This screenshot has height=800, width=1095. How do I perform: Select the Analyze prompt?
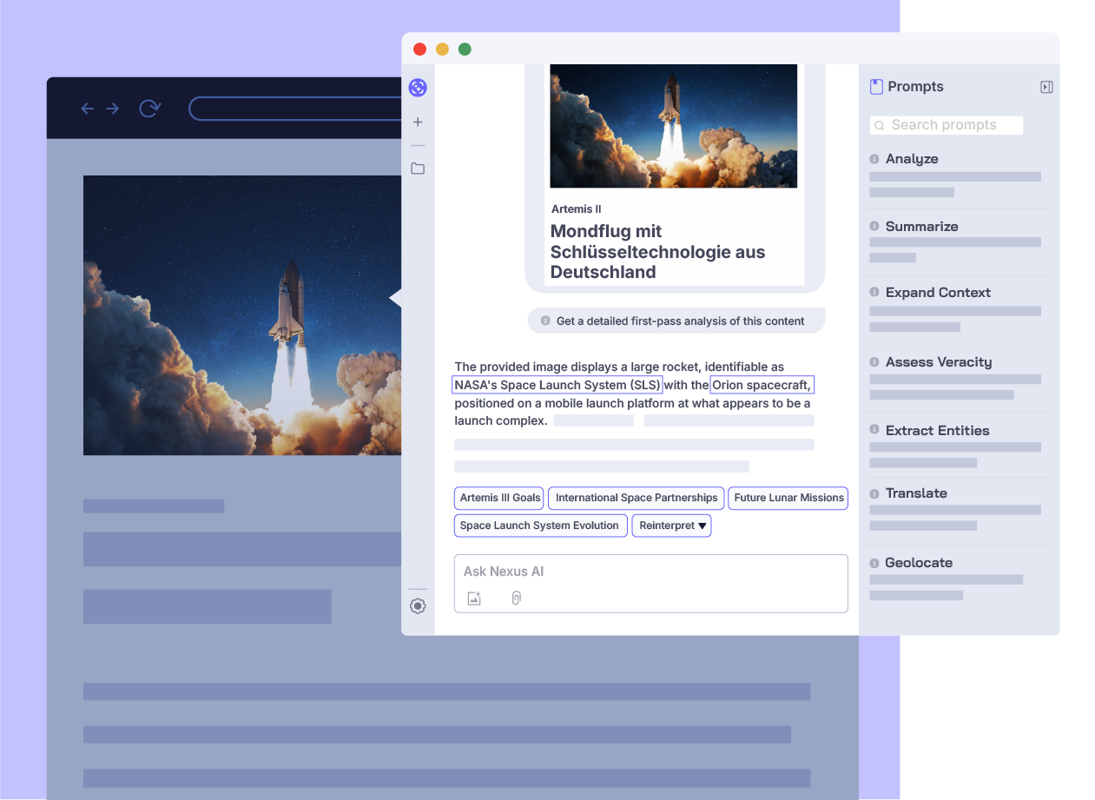[911, 159]
